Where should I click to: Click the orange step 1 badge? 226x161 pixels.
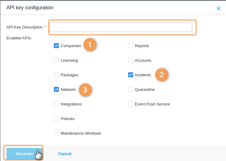(x=90, y=45)
